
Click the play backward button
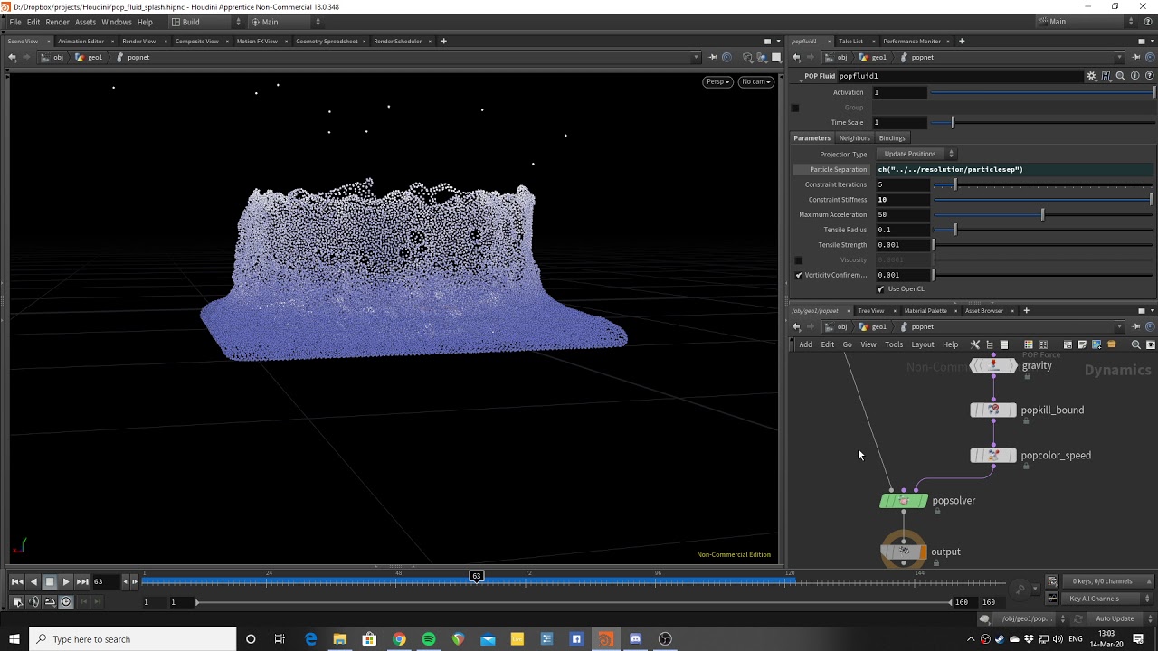pyautogui.click(x=33, y=581)
